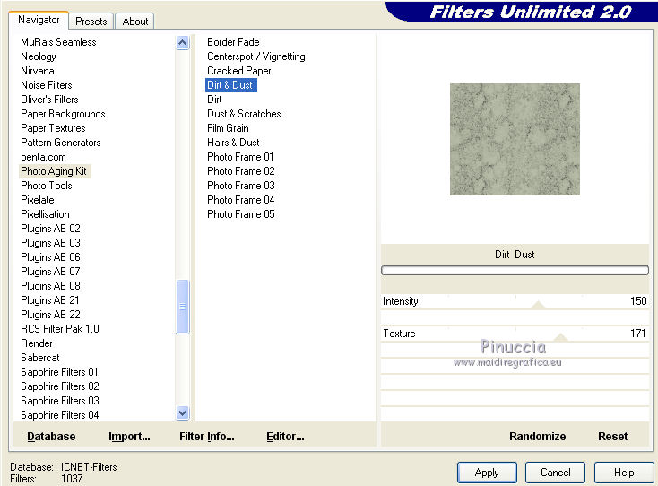Select Sapphire Filters 04 category
Image resolution: width=658 pixels, height=486 pixels.
(59, 414)
